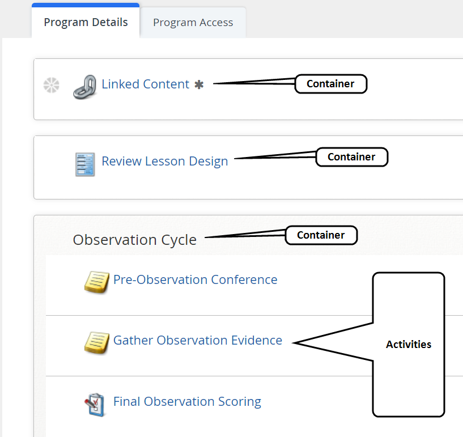The image size is (463, 437).
Task: Open the Linked Content container
Action: click(145, 84)
